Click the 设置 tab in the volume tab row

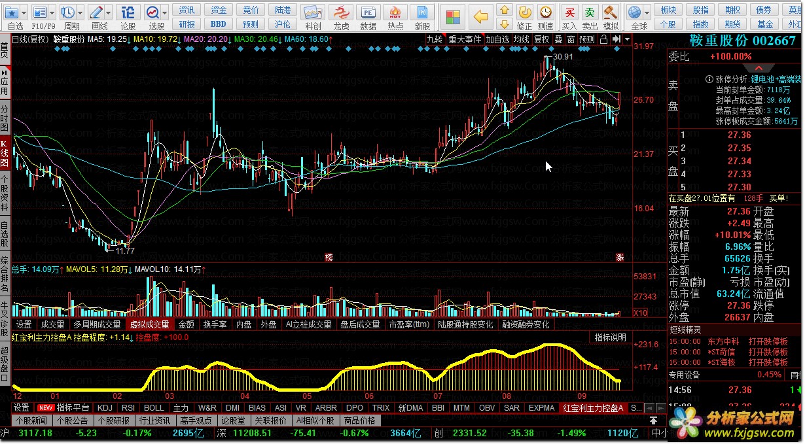(24, 324)
